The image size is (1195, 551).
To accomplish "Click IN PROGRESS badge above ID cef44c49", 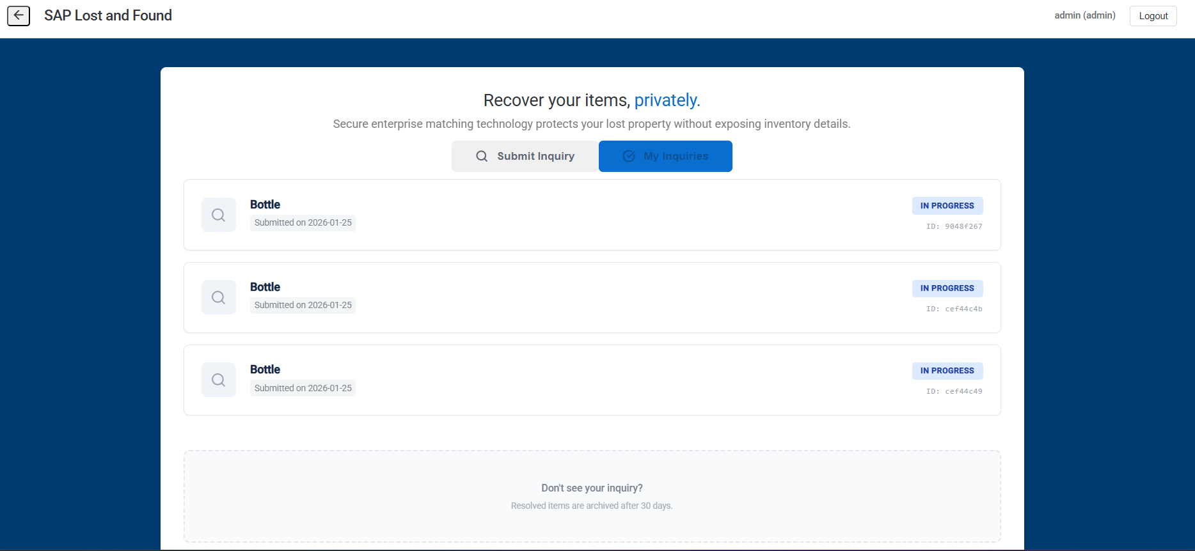I will click(947, 371).
